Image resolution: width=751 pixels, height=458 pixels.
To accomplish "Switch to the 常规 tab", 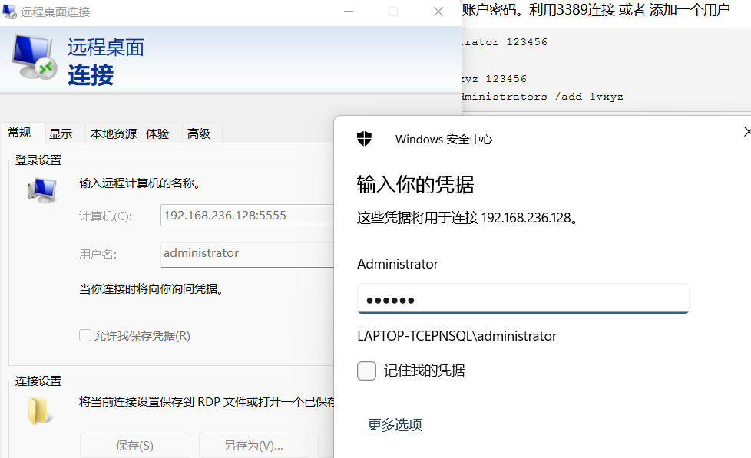I will point(20,133).
